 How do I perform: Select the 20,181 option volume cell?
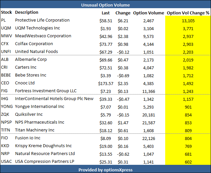(149, 115)
